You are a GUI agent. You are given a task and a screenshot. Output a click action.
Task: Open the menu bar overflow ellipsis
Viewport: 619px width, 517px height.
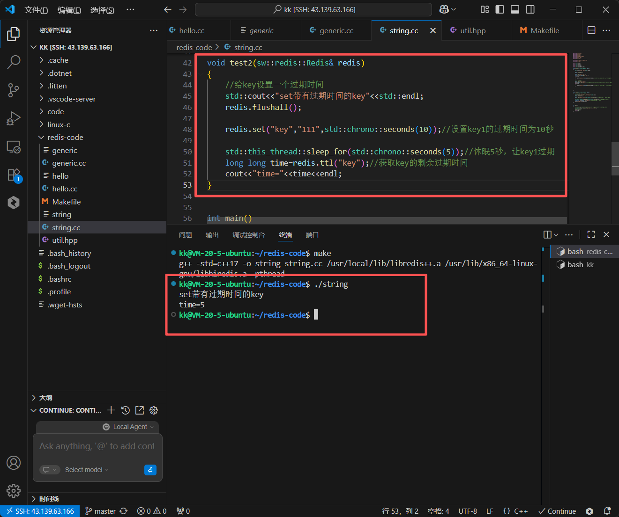pos(130,9)
